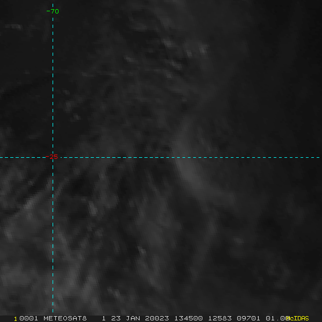Click the green -70 longitude label
Viewport: 322px width, 322px height.
53,11
